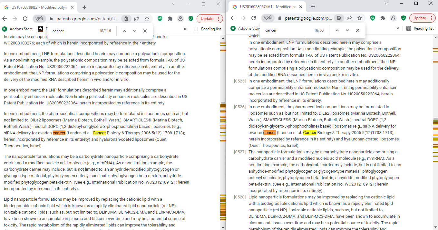Click the profile avatar icon in right window
The height and width of the screenshot is (230, 438).
point(393,18)
